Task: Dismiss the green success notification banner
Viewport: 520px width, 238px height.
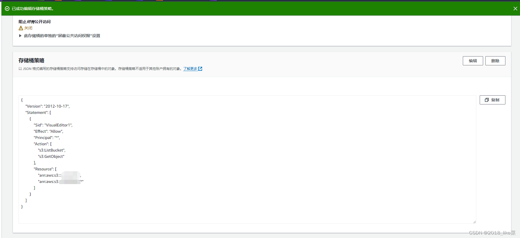Action: tap(515, 9)
